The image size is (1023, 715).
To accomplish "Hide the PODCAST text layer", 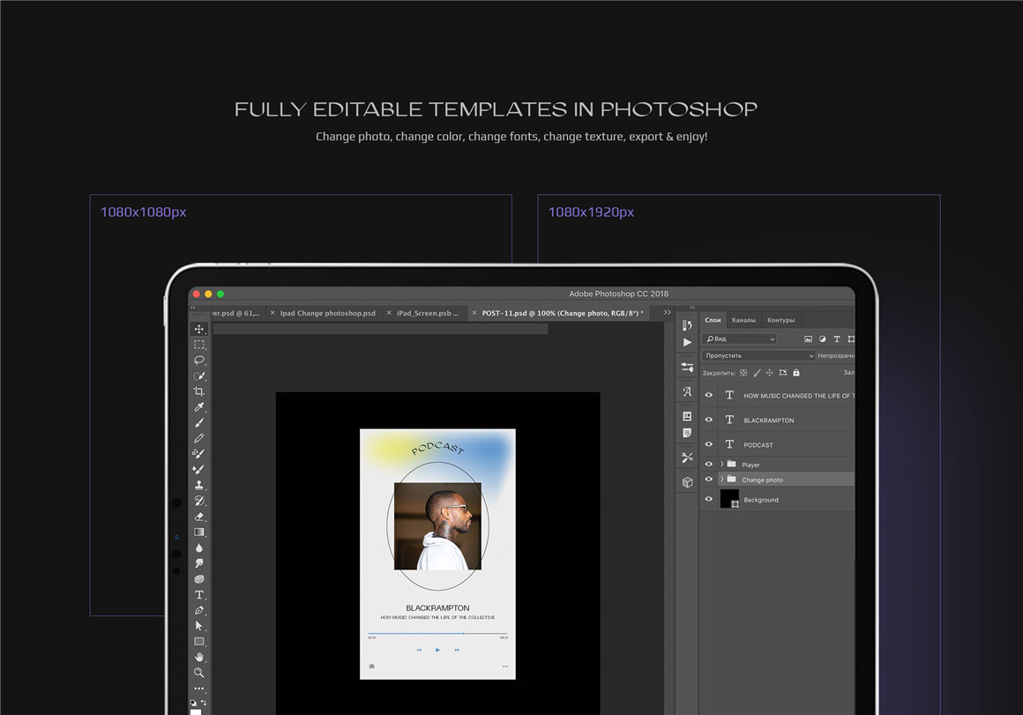I will 708,444.
